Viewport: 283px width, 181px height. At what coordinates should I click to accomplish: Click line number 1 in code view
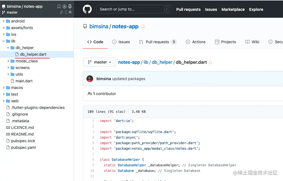click(93, 121)
